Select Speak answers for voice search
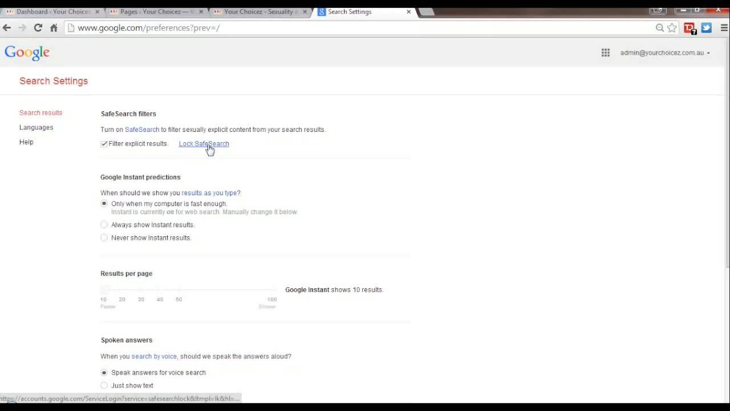 (104, 373)
